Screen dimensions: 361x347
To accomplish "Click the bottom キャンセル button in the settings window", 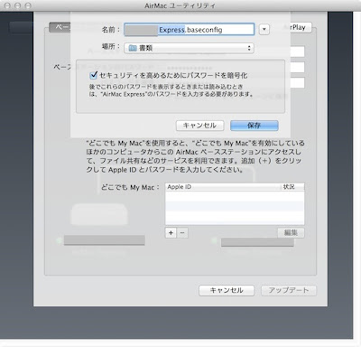I will pos(227,290).
